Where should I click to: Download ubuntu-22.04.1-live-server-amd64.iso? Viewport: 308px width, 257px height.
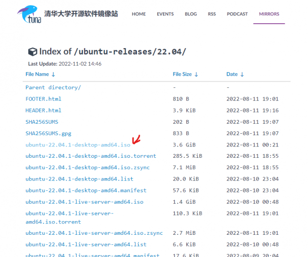point(84,202)
